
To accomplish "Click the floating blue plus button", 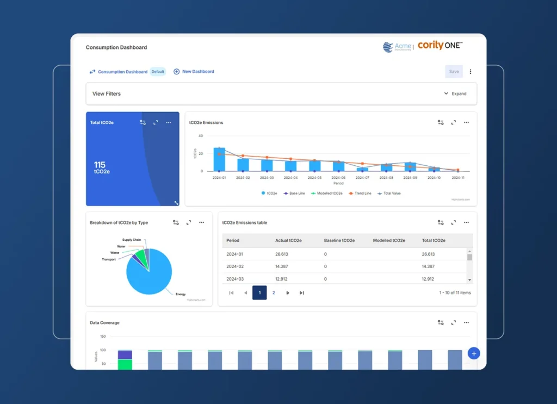I will coord(474,353).
